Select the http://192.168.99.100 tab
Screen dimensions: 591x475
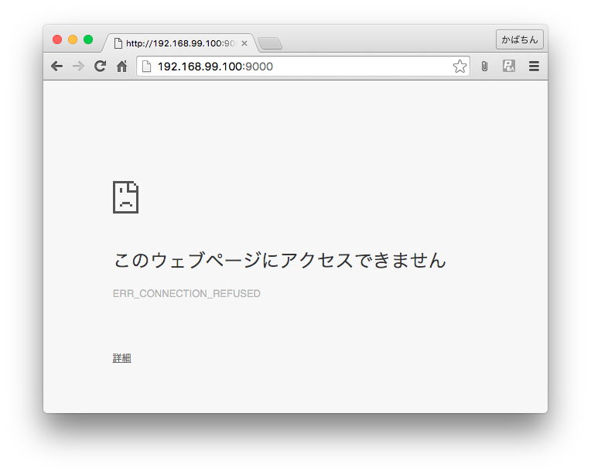tap(180, 43)
